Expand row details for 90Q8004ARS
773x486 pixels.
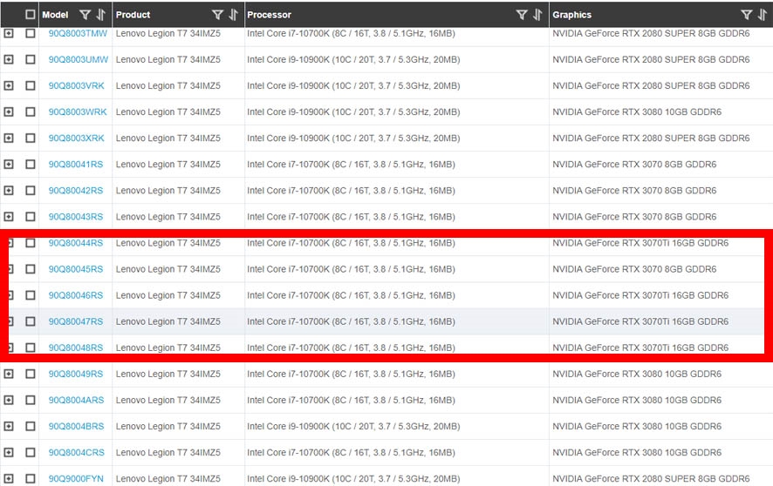click(x=9, y=400)
